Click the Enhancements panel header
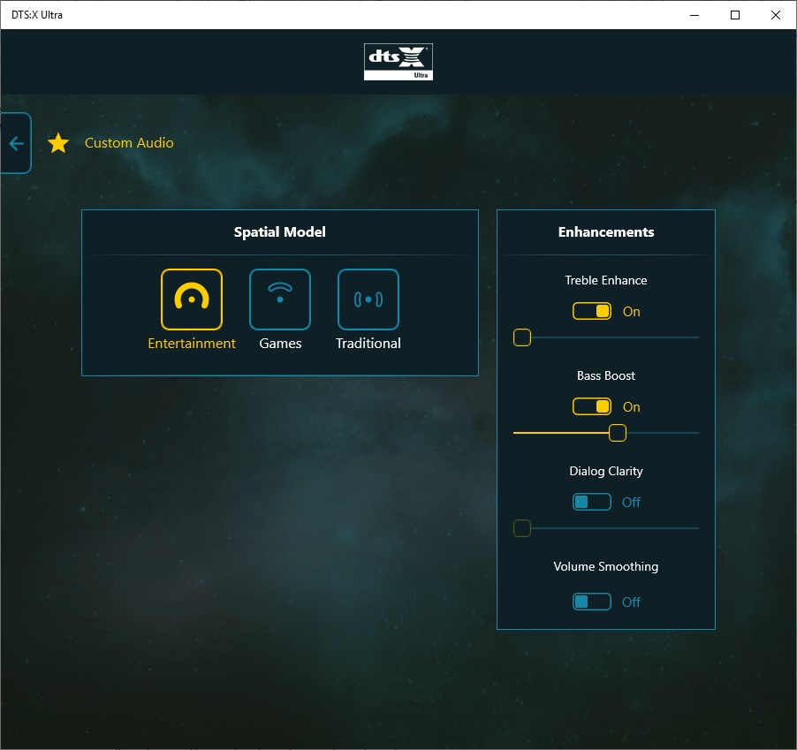Screen dimensions: 797x750 click(605, 231)
